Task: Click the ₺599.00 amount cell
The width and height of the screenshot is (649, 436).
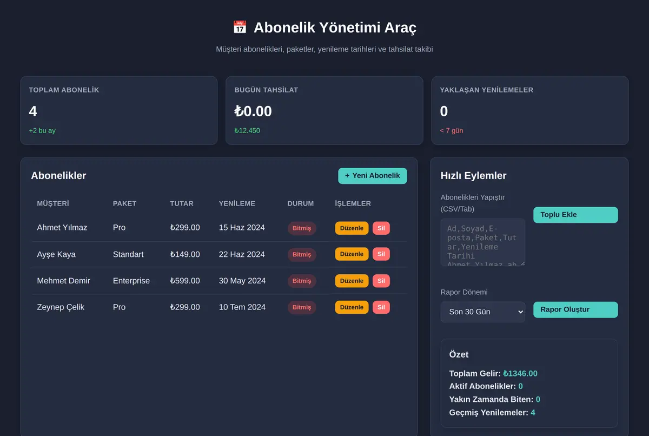Action: [x=185, y=281]
